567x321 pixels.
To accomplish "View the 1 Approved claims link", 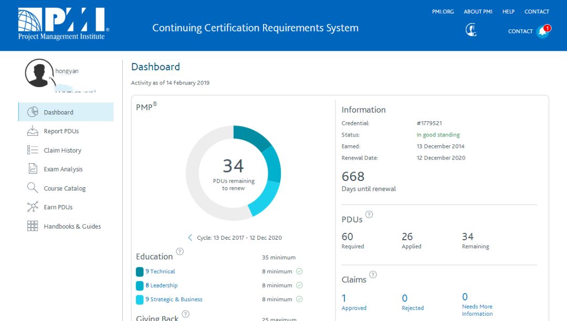I will click(x=354, y=302).
